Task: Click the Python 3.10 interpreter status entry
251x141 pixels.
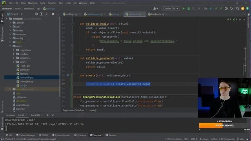Action: tap(222, 139)
